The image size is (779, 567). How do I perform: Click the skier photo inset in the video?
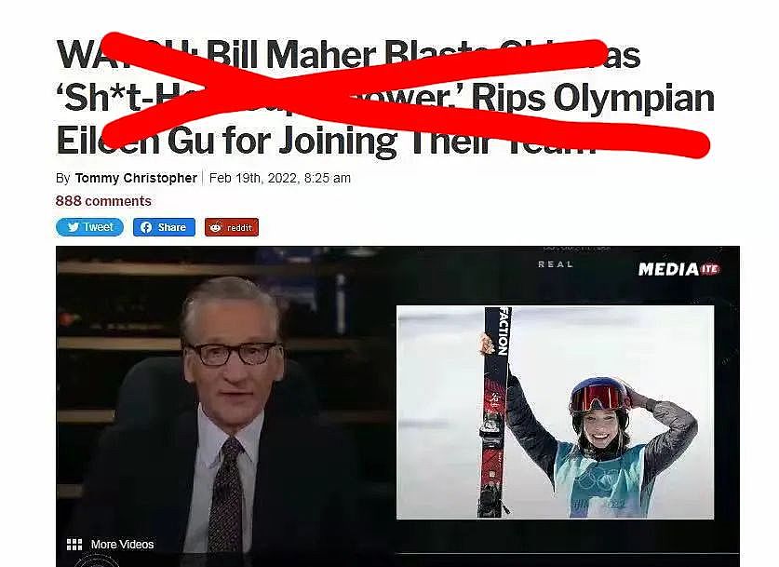(555, 412)
